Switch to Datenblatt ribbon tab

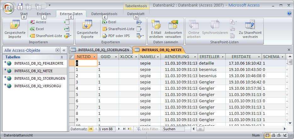pos(136,14)
